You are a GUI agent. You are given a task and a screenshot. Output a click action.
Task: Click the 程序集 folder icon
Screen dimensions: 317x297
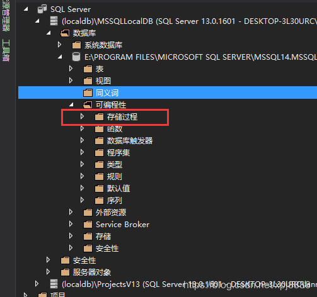99,152
